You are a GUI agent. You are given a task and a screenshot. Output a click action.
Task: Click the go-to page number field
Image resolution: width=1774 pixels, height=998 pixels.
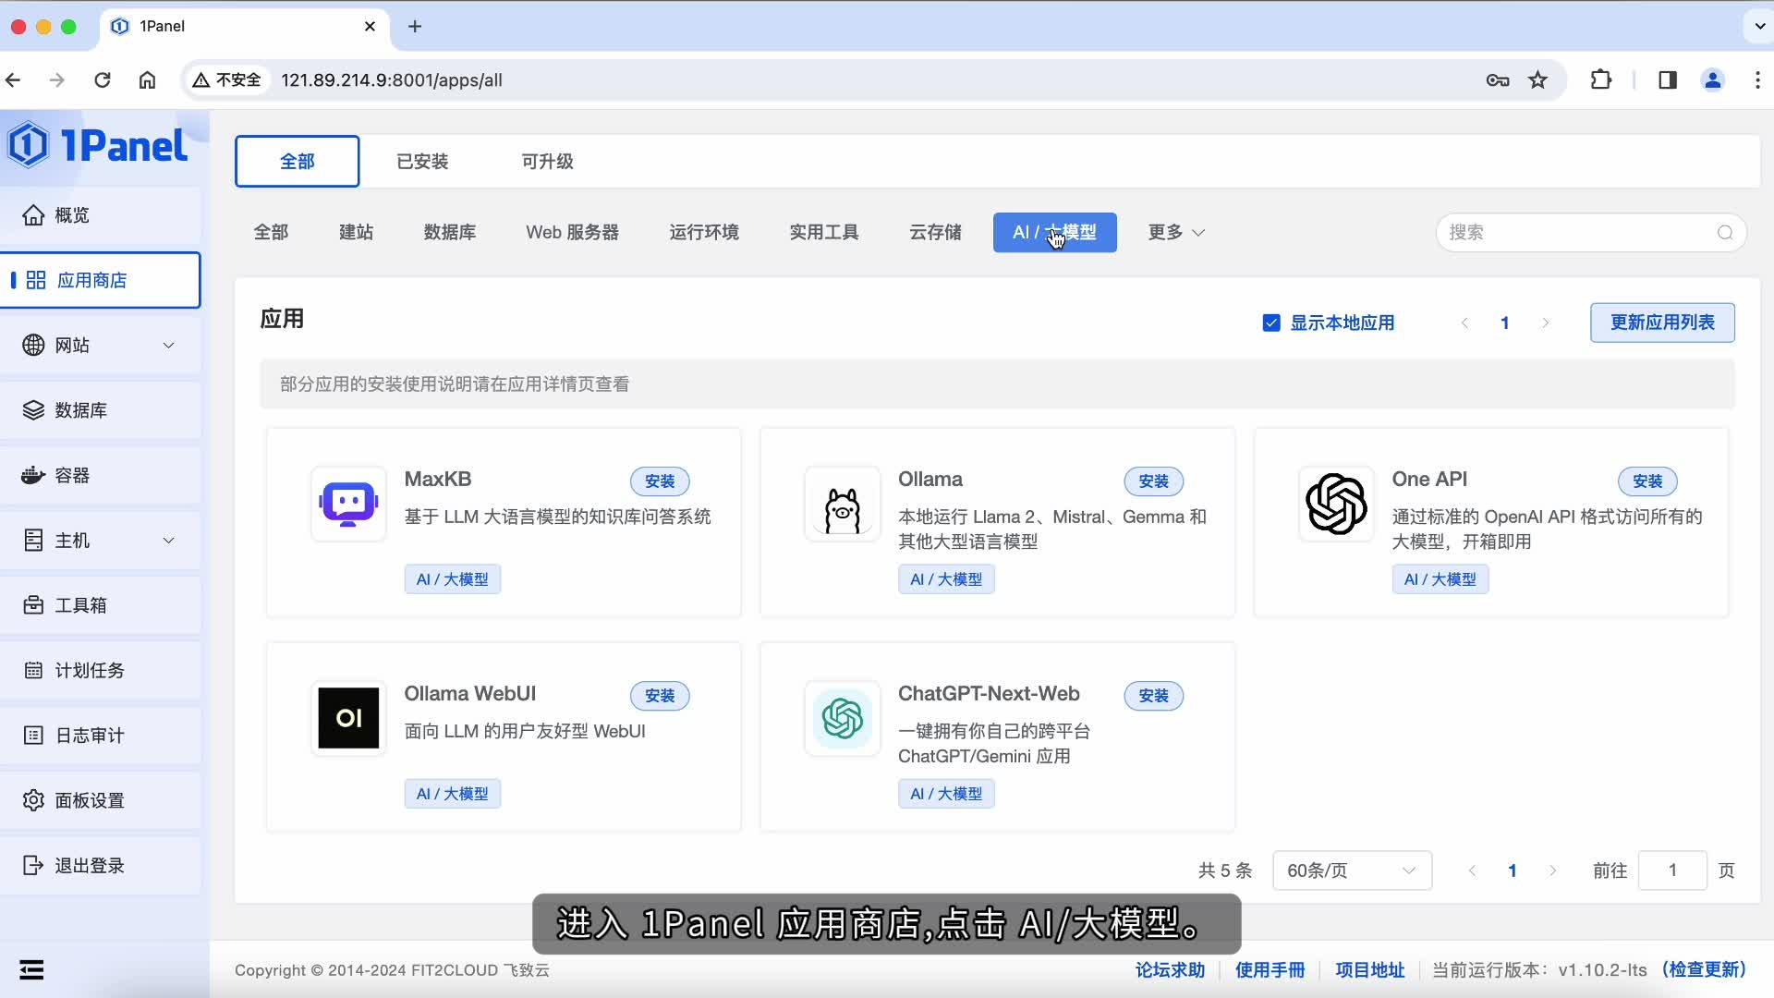[1671, 870]
